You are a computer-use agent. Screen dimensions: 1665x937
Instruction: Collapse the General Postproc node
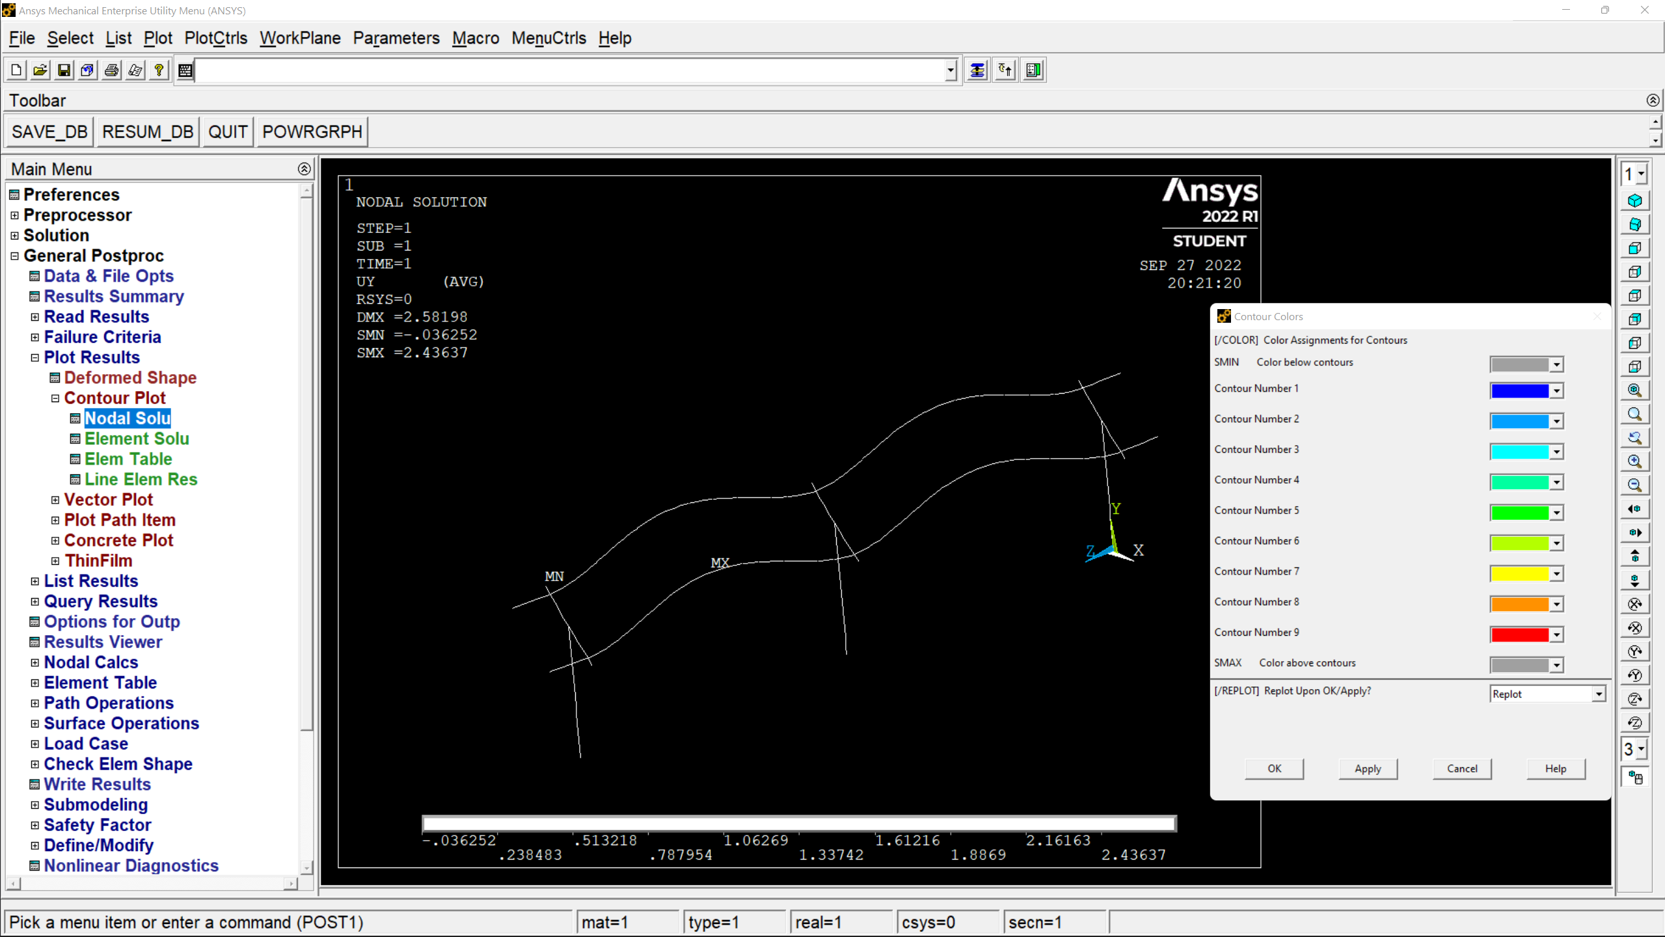[14, 256]
